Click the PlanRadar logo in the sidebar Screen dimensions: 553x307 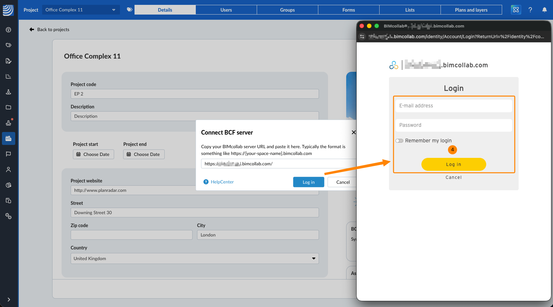click(x=8, y=10)
